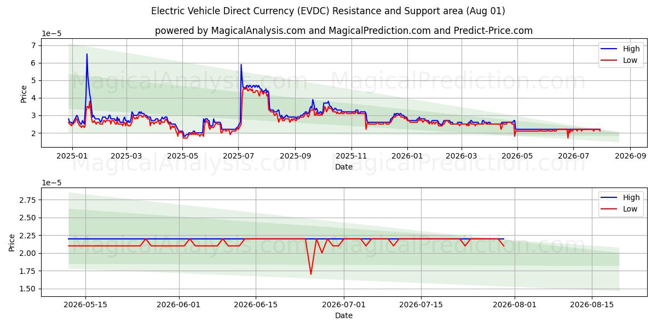Click the '2026-07-15' bottom axis label
This screenshot has width=657, height=328.
(421, 305)
